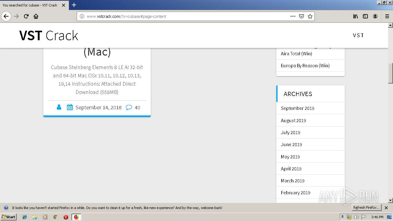This screenshot has width=393, height=221.
Task: Open the Firefox home page icon
Action: click(36, 16)
